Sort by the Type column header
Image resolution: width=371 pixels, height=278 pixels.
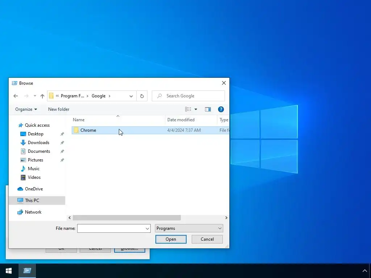(223, 120)
